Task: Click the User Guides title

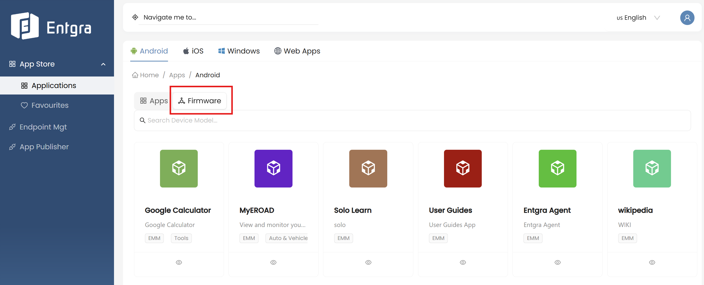Action: [450, 210]
